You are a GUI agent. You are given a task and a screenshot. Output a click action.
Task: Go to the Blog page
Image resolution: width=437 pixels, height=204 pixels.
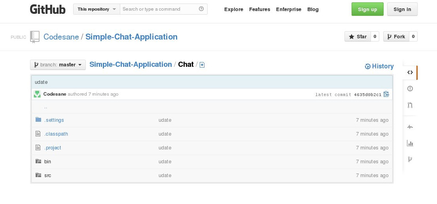313,9
